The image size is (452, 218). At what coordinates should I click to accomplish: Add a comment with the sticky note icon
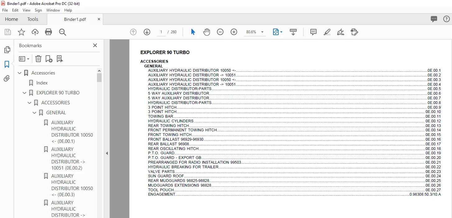(x=313, y=32)
